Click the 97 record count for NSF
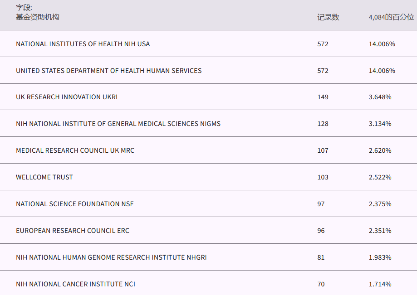 321,204
